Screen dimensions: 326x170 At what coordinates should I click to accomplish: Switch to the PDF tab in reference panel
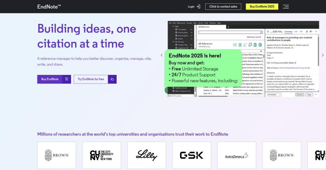pyautogui.click(x=301, y=32)
